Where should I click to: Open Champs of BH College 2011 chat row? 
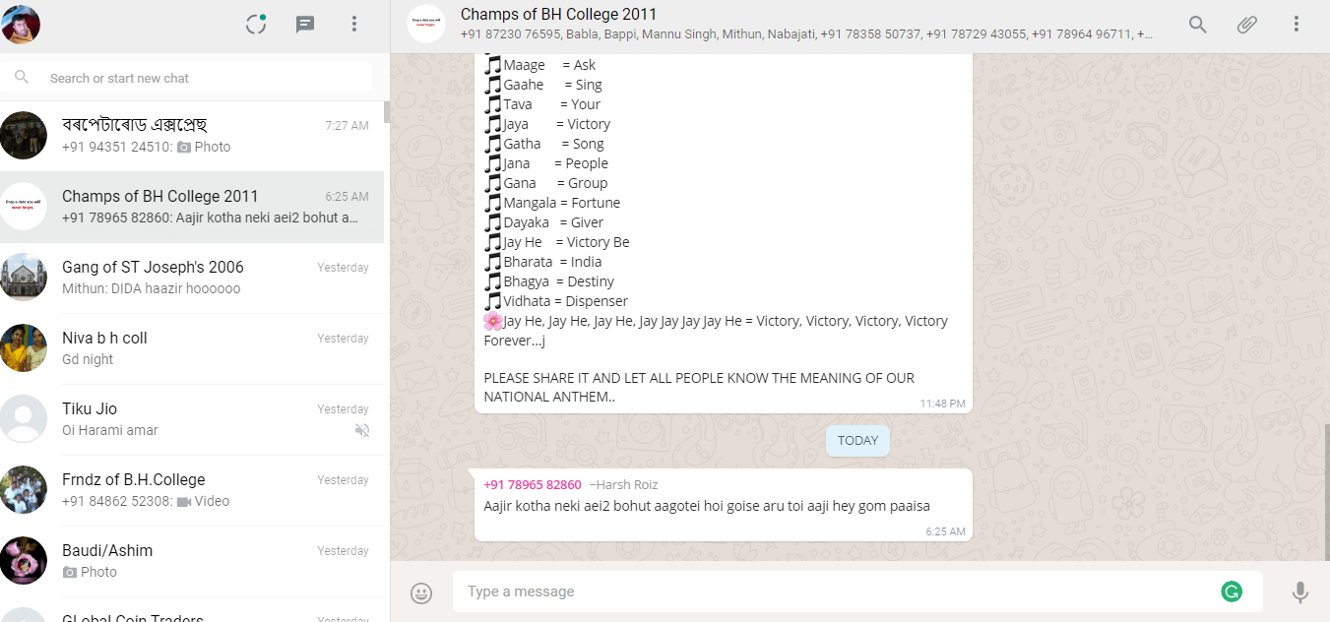(192, 207)
